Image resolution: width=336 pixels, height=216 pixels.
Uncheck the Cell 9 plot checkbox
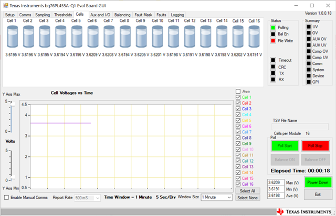(238, 144)
